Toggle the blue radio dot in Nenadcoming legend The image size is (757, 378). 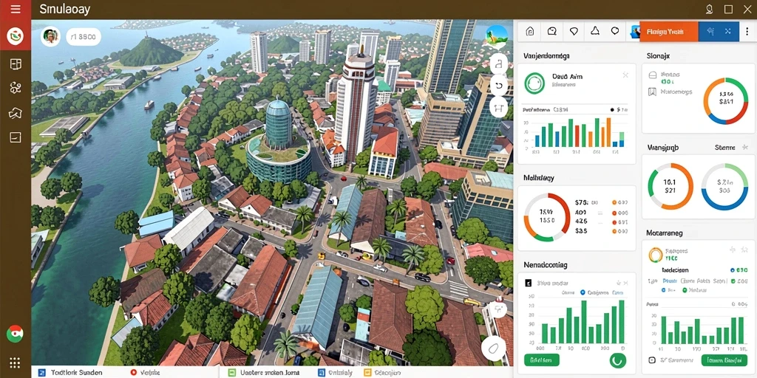pos(583,292)
